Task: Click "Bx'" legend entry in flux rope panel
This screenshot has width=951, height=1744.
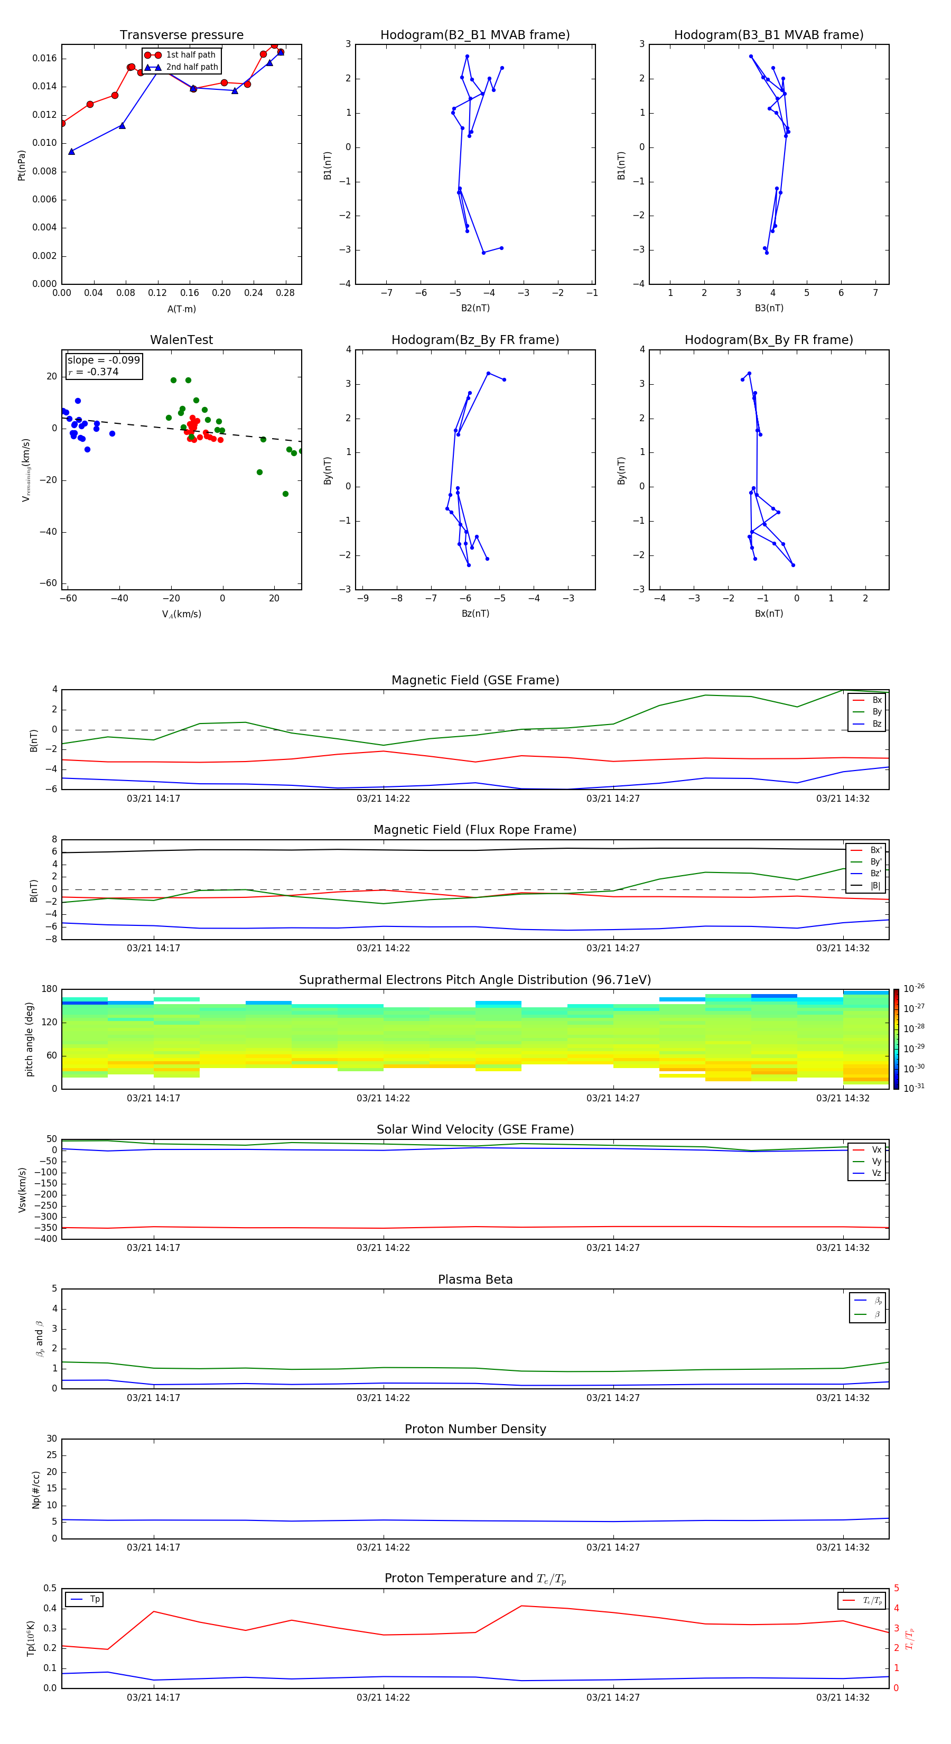Action: click(866, 850)
